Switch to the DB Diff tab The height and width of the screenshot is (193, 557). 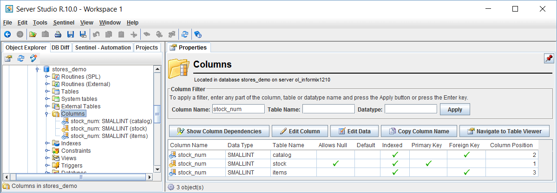click(x=61, y=48)
